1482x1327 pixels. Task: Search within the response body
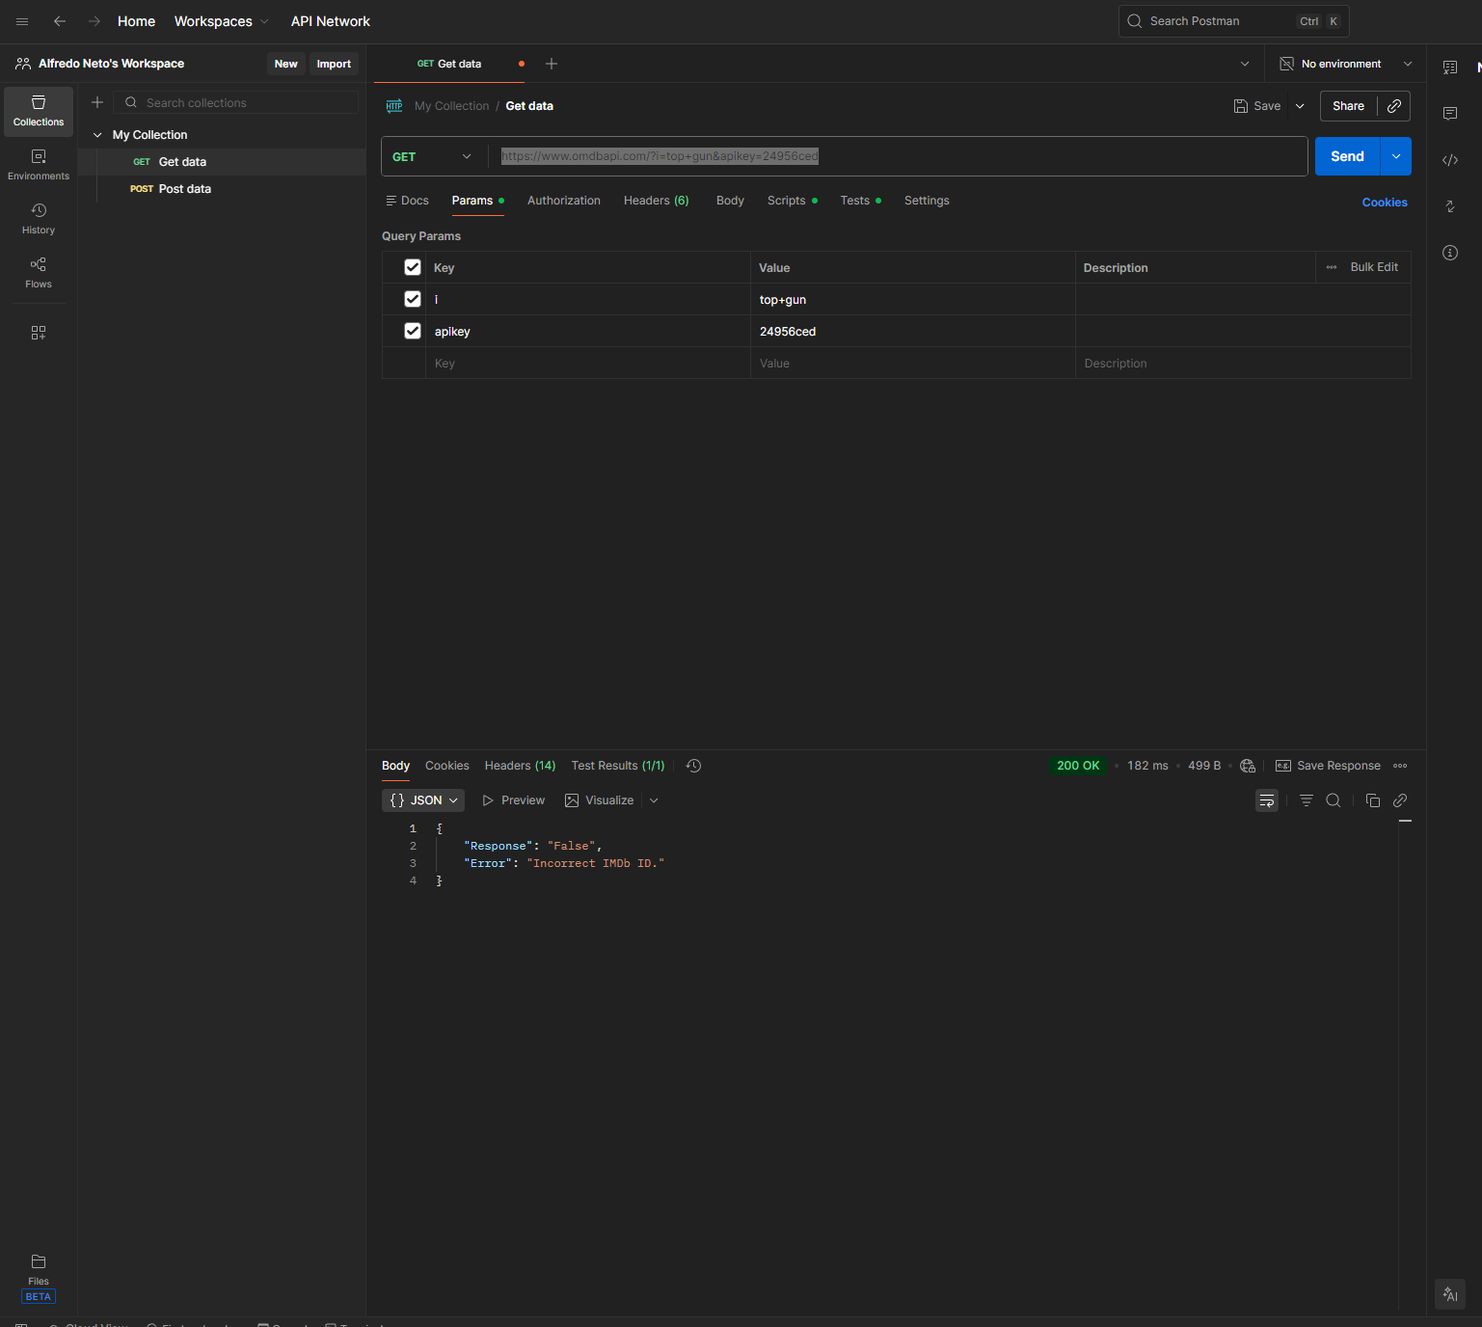click(1333, 800)
